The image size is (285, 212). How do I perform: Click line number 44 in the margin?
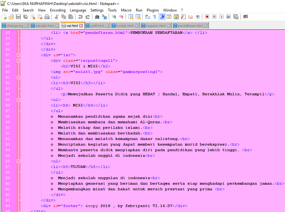point(7,94)
